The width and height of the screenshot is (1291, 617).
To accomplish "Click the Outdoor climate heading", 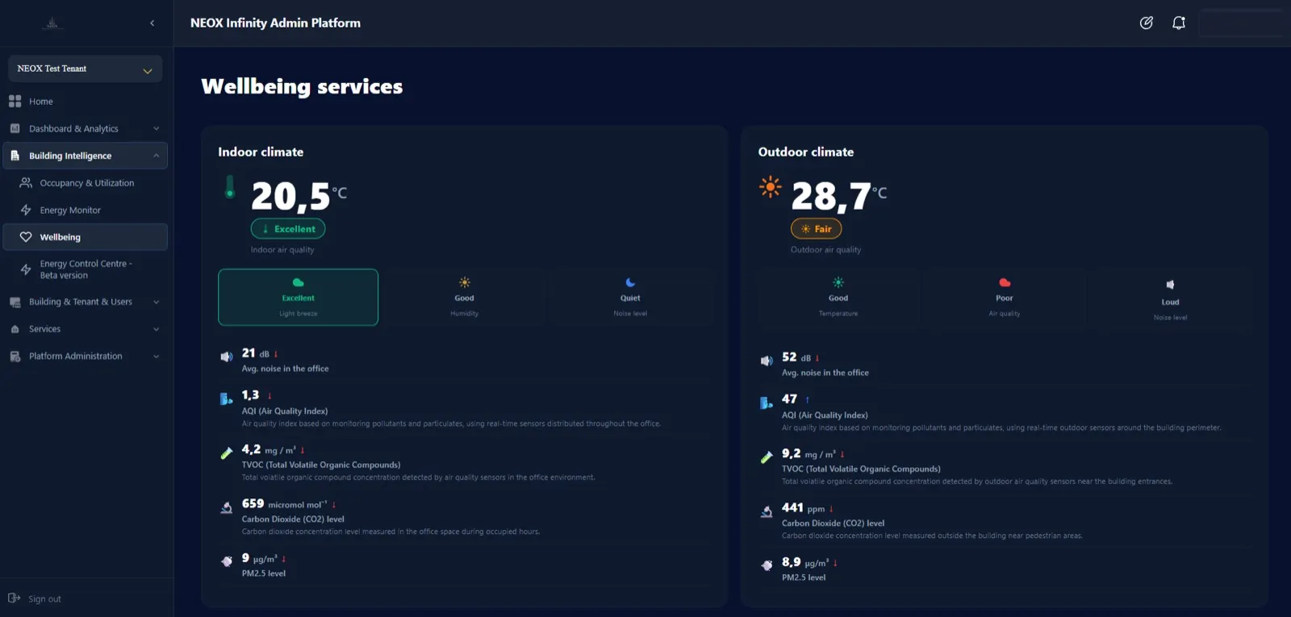I will click(806, 152).
